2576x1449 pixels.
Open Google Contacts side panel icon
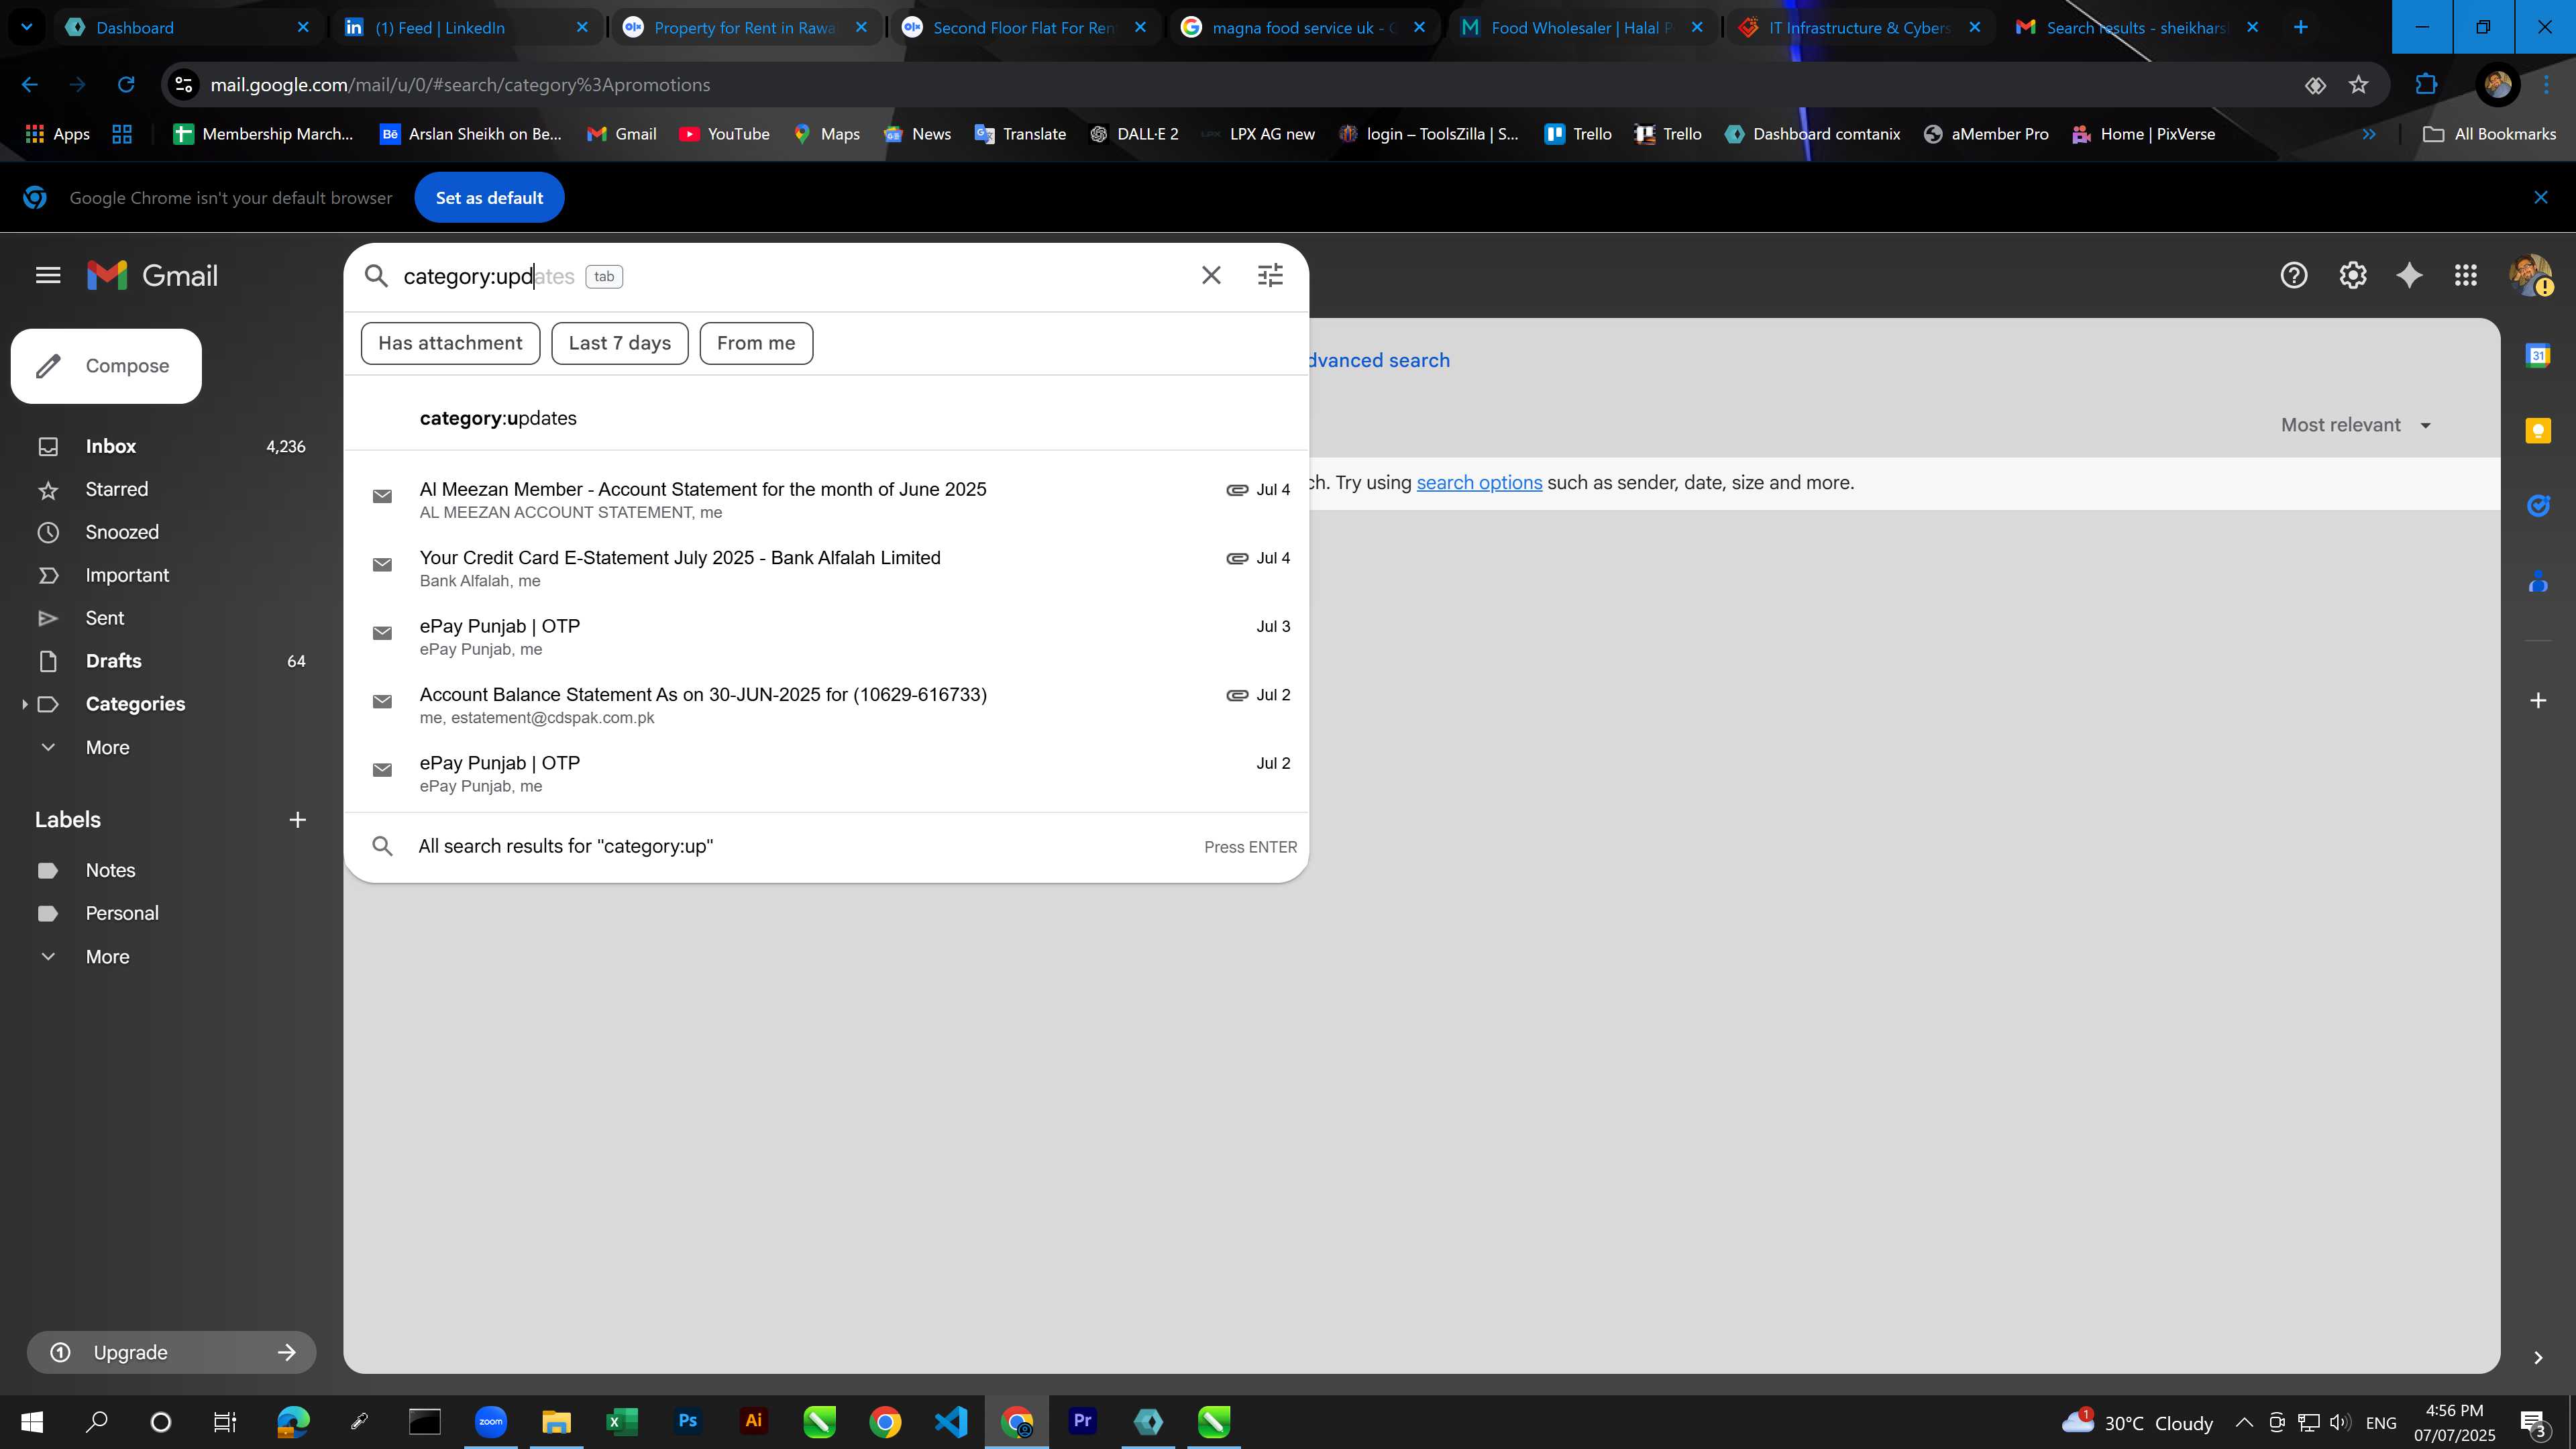[x=2538, y=582]
